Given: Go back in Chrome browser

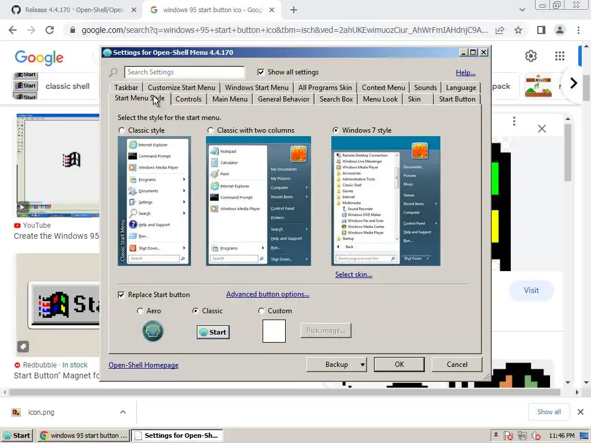Looking at the screenshot, I should pos(13,30).
